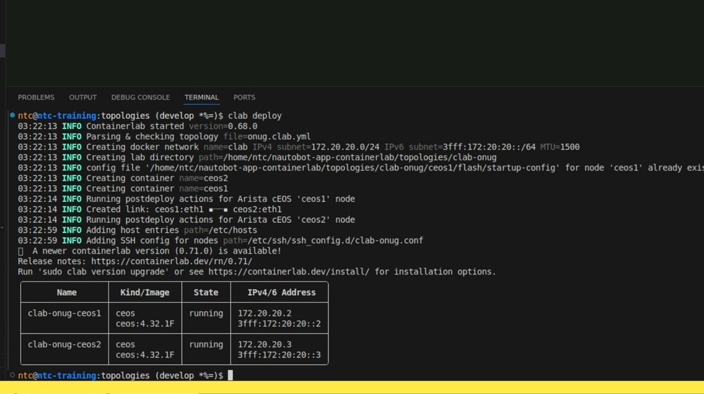Image resolution: width=704 pixels, height=394 pixels.
Task: Click the running state of clab-onug-ceos1
Action: [206, 313]
